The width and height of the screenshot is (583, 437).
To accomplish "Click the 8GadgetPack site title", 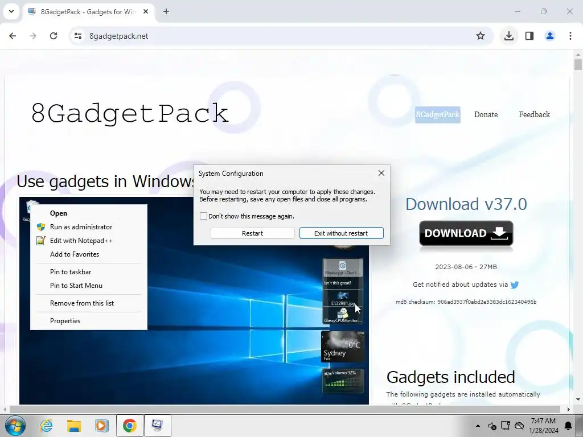I will pyautogui.click(x=130, y=113).
